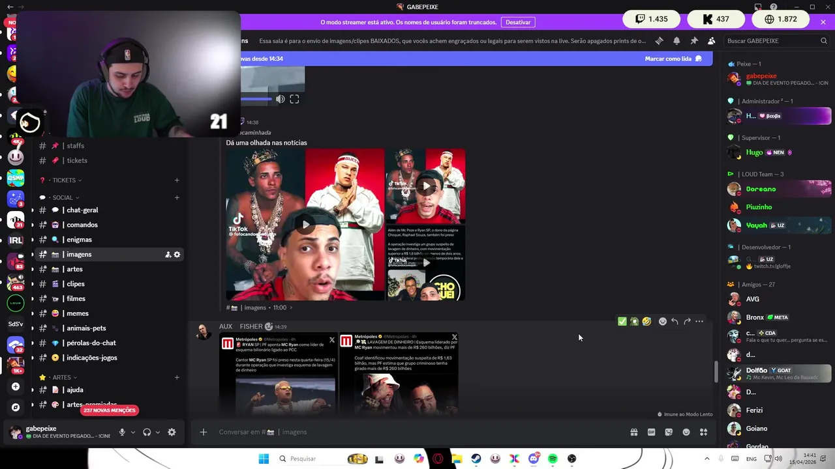Open the Threads icon in channel header

point(659,40)
